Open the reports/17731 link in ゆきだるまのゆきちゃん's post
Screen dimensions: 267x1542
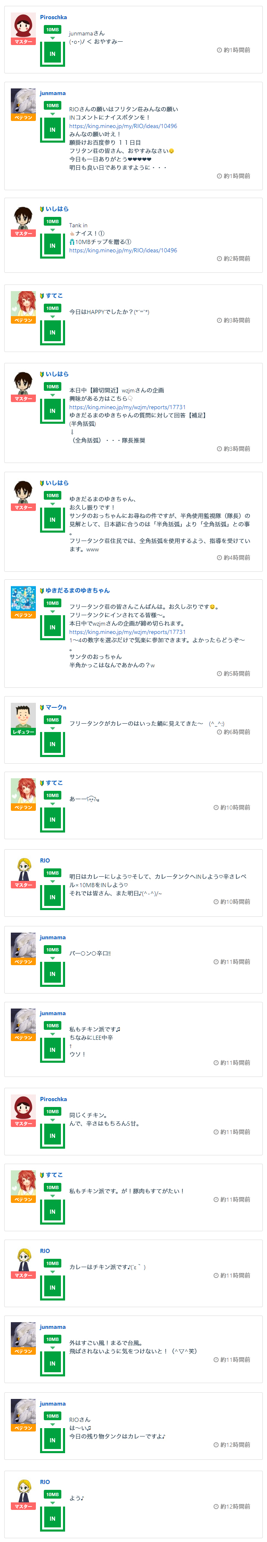point(127,631)
